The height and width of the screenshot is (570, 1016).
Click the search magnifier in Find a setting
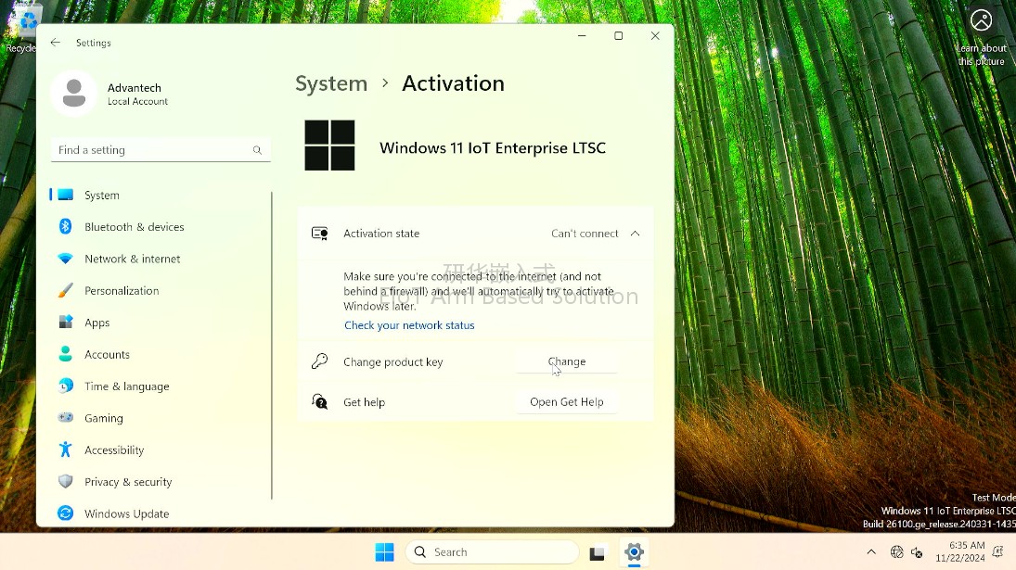coord(257,150)
